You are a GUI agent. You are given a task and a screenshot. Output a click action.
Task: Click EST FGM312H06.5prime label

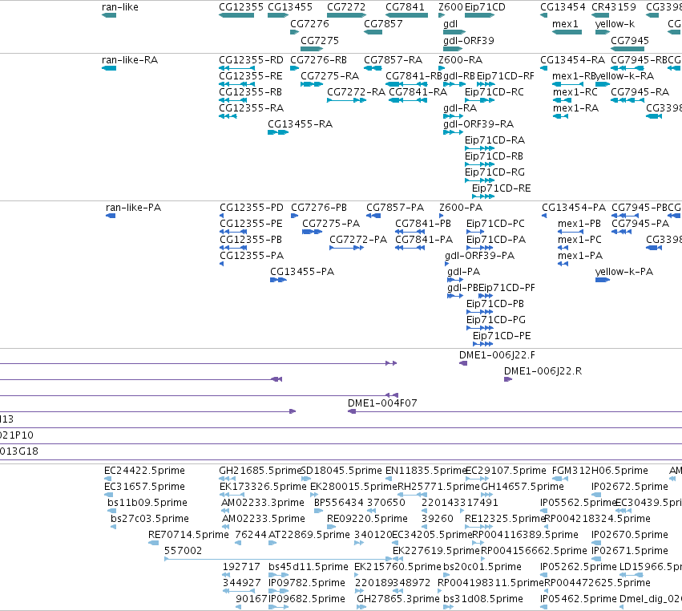[x=599, y=471]
